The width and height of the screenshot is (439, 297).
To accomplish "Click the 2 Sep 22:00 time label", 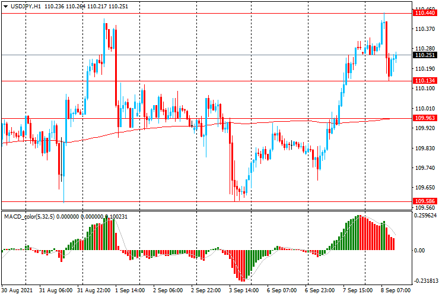I will coord(206,290).
